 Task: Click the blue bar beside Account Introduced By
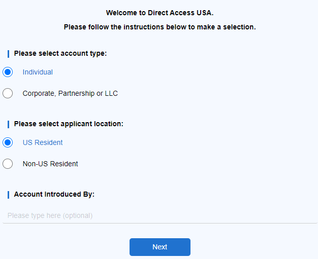pyautogui.click(x=8, y=195)
